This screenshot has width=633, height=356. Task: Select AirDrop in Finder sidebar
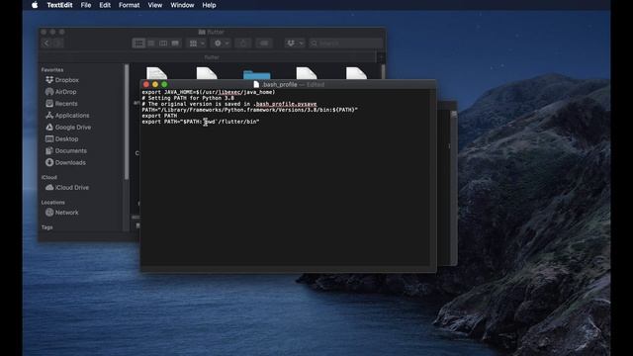(x=61, y=92)
